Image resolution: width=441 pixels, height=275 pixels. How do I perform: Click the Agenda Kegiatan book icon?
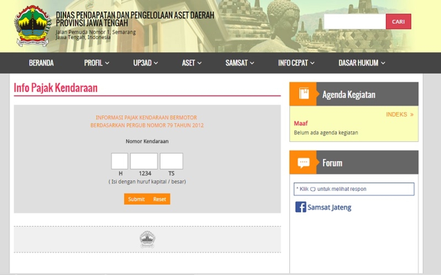304,94
